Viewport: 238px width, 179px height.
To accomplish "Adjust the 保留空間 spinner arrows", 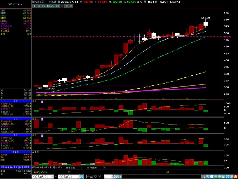I will click(113, 177).
